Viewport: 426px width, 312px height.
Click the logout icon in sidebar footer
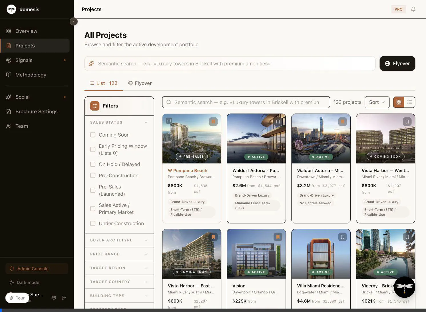(64, 298)
